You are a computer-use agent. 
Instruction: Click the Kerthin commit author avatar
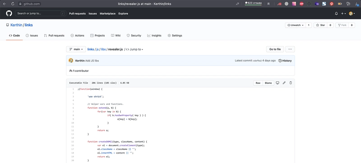click(71, 61)
